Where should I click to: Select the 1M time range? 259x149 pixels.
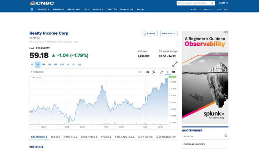click(x=43, y=64)
